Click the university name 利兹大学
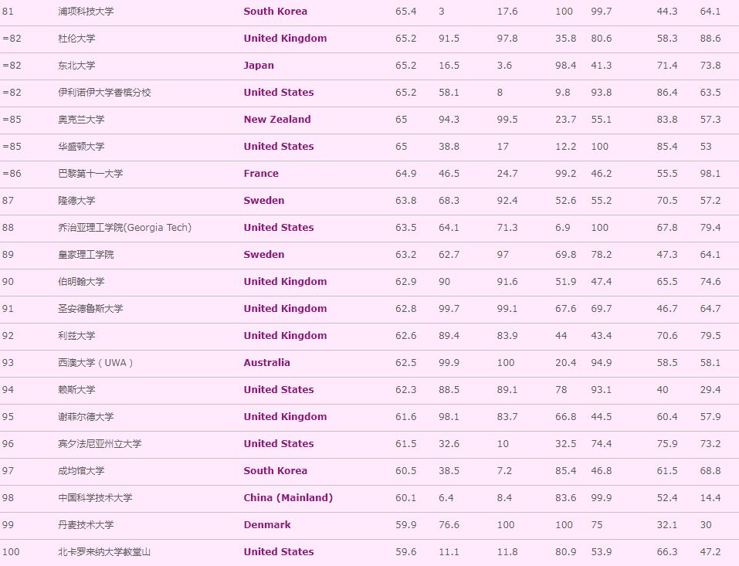 click(76, 336)
